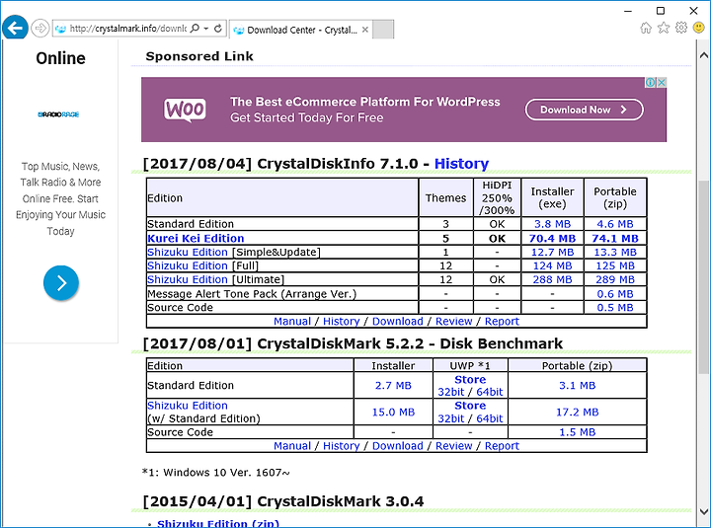711x528 pixels.
Task: Click the RadioRage logo in sidebar
Action: (x=58, y=114)
